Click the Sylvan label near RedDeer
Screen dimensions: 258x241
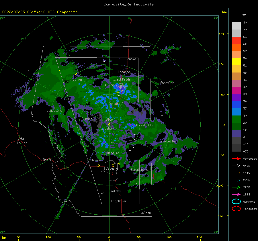[110, 85]
